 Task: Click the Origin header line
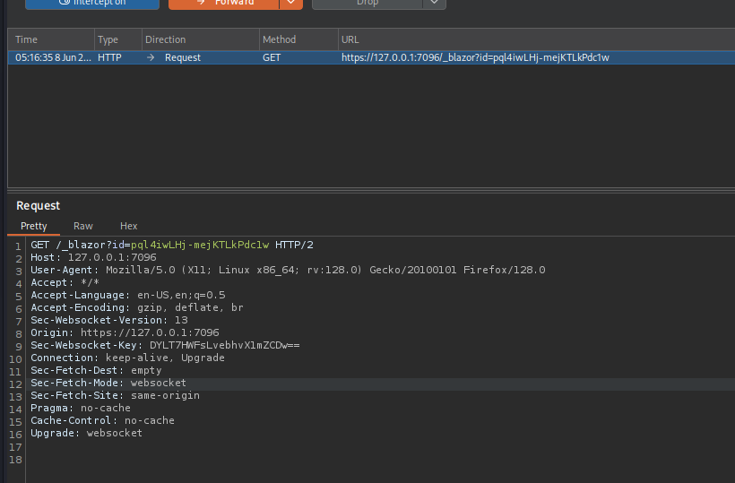[x=125, y=333]
